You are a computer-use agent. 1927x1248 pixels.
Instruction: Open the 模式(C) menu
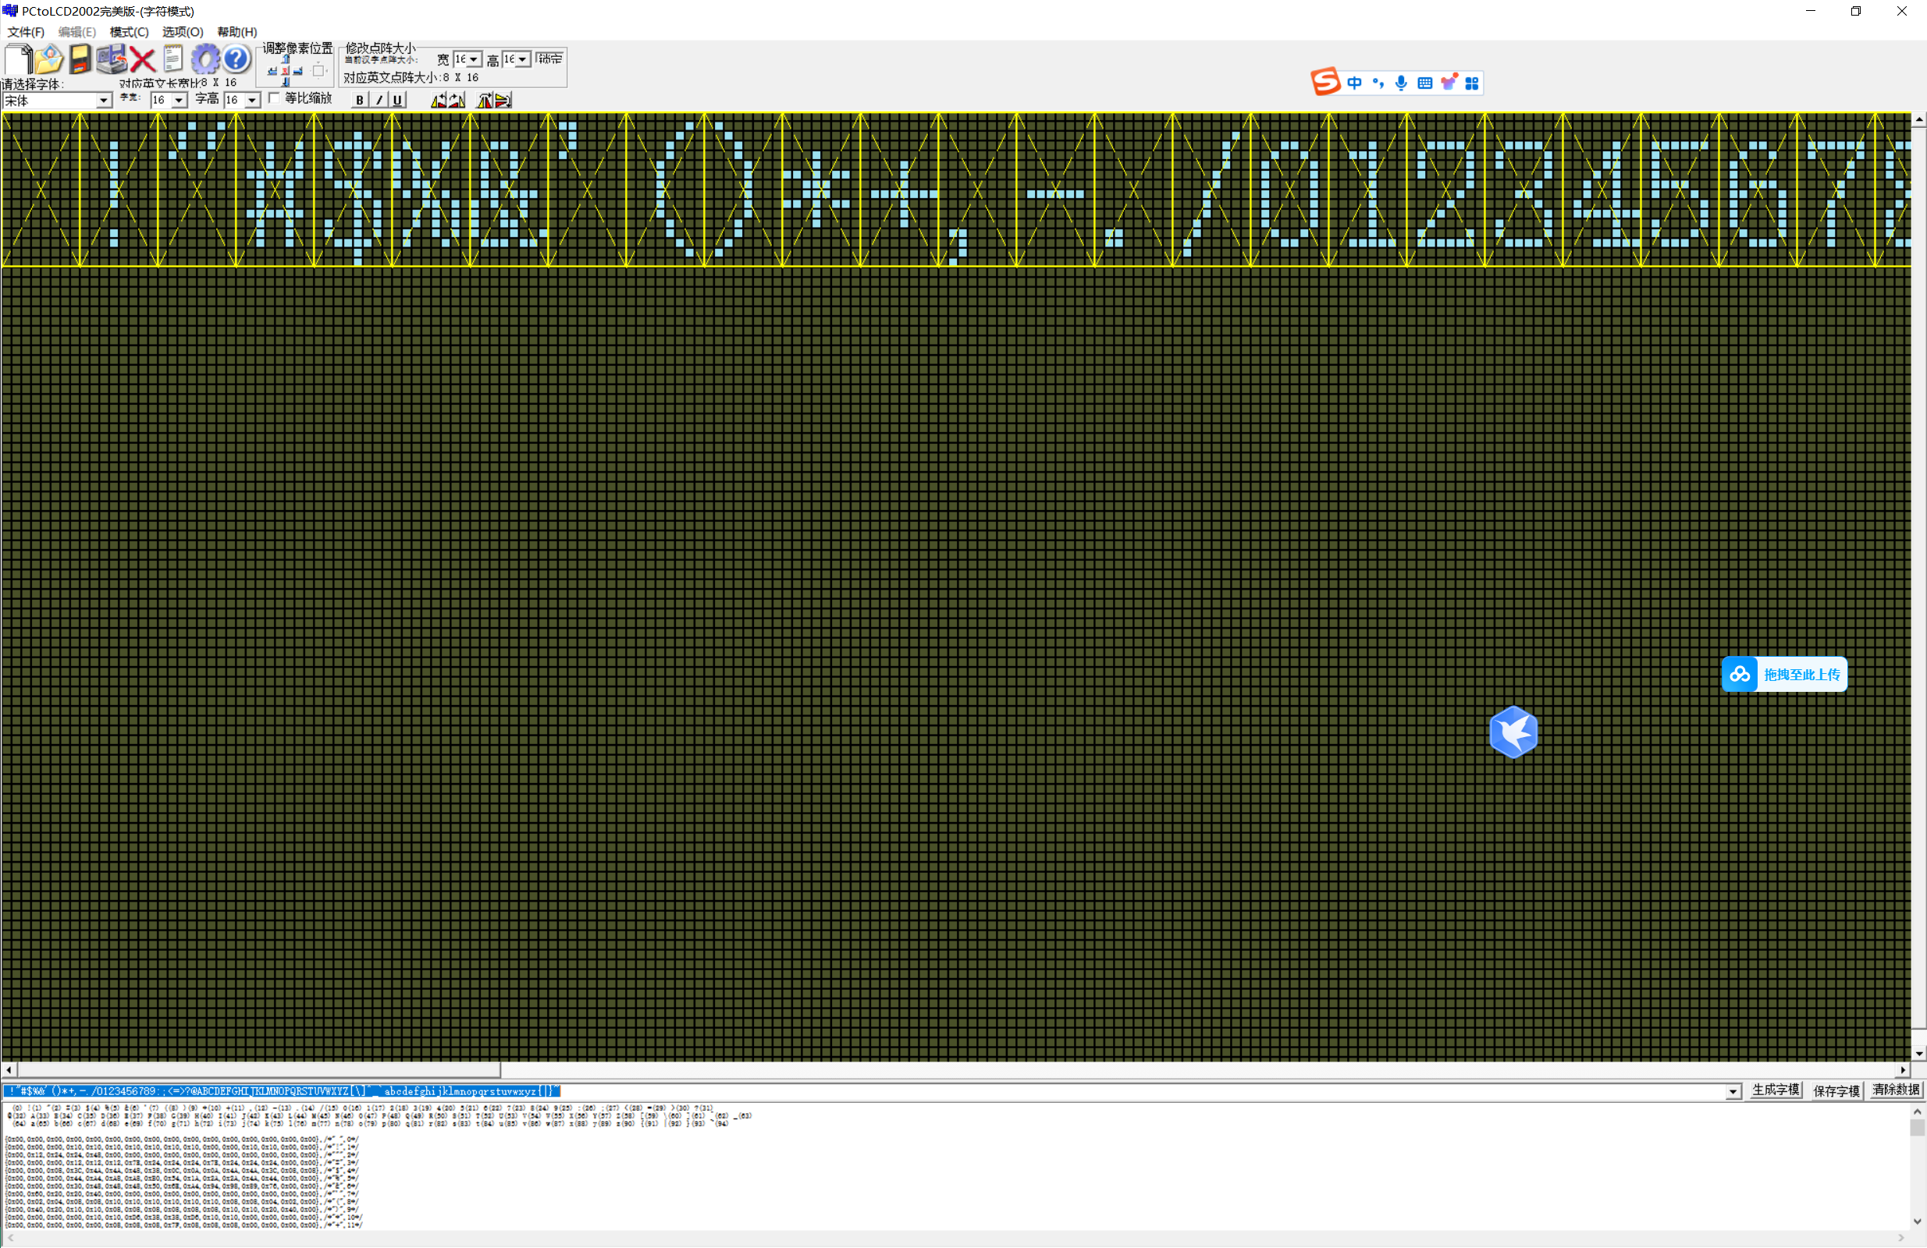[129, 31]
